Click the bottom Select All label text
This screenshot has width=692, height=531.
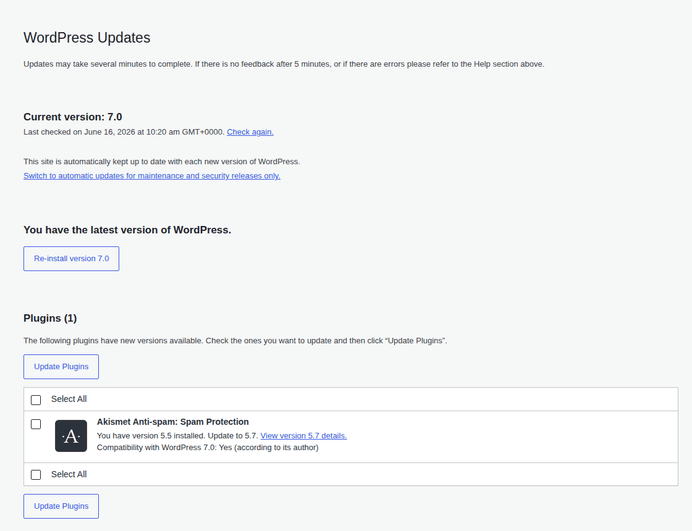(69, 475)
